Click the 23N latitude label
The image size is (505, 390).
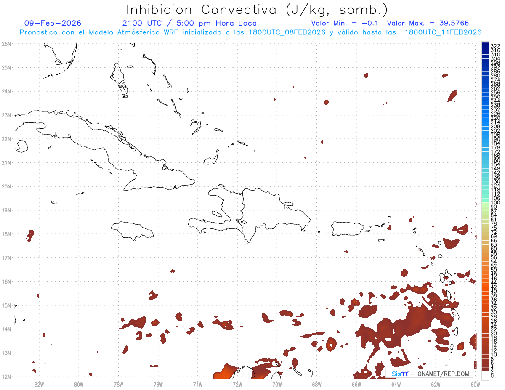[x=6, y=115]
